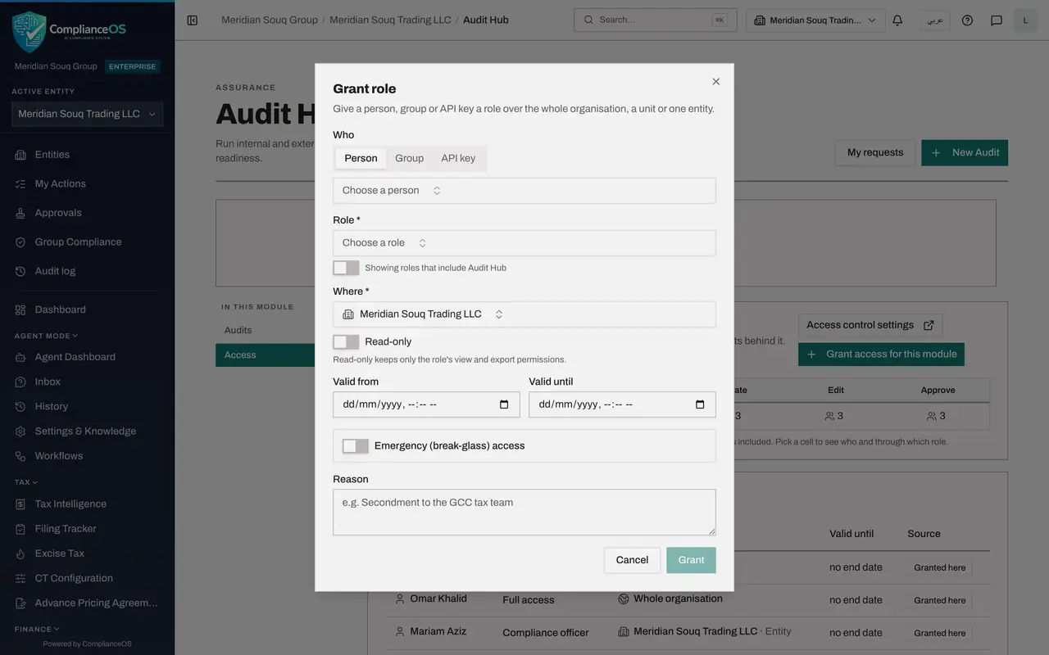The height and width of the screenshot is (655, 1049).
Task: Toggle showing roles that include Audit Hub
Action: [346, 268]
